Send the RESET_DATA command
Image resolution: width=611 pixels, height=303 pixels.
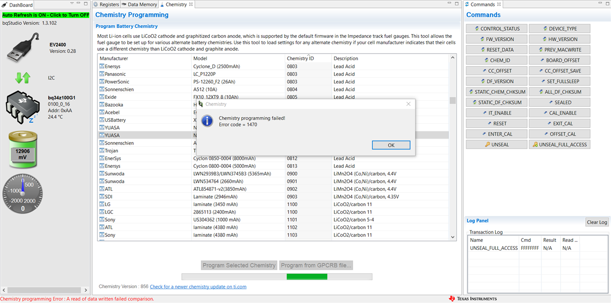[x=496, y=50]
